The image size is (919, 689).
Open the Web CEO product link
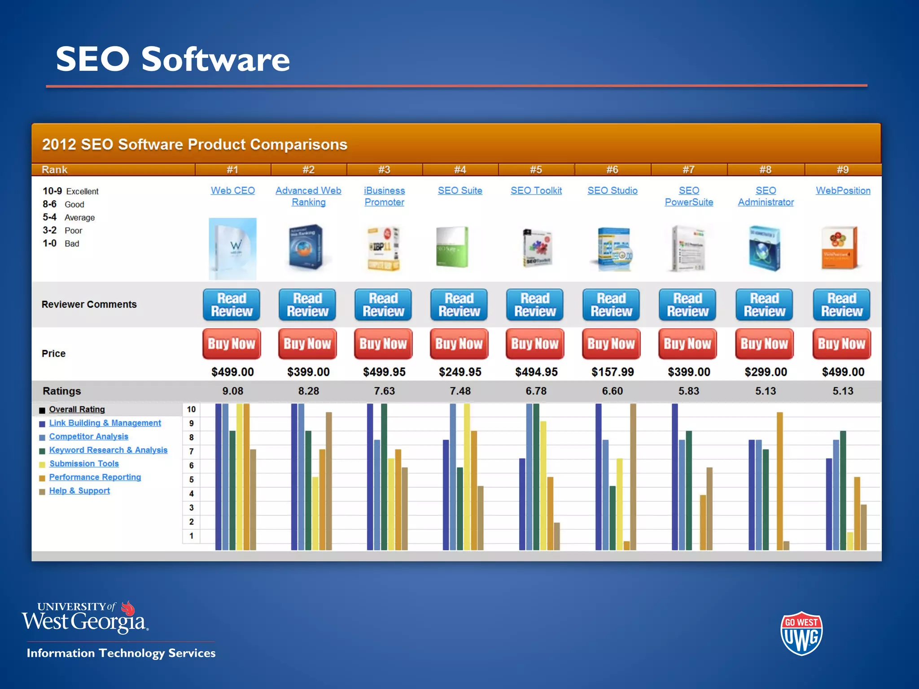(x=233, y=191)
